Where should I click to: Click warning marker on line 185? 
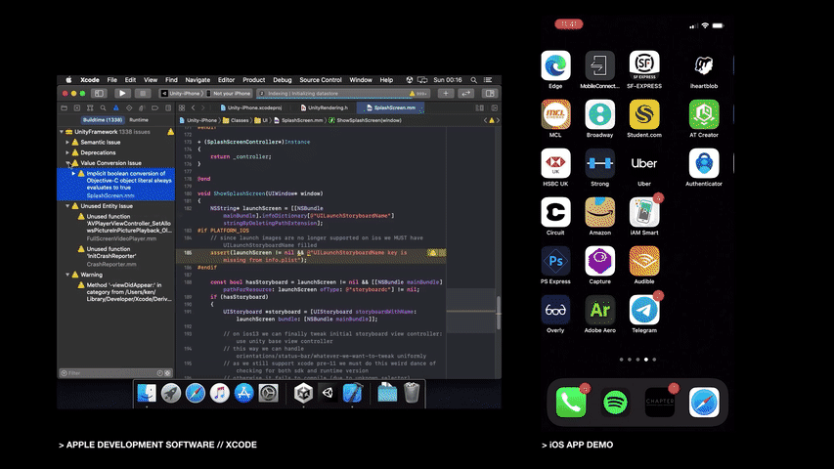click(x=433, y=253)
